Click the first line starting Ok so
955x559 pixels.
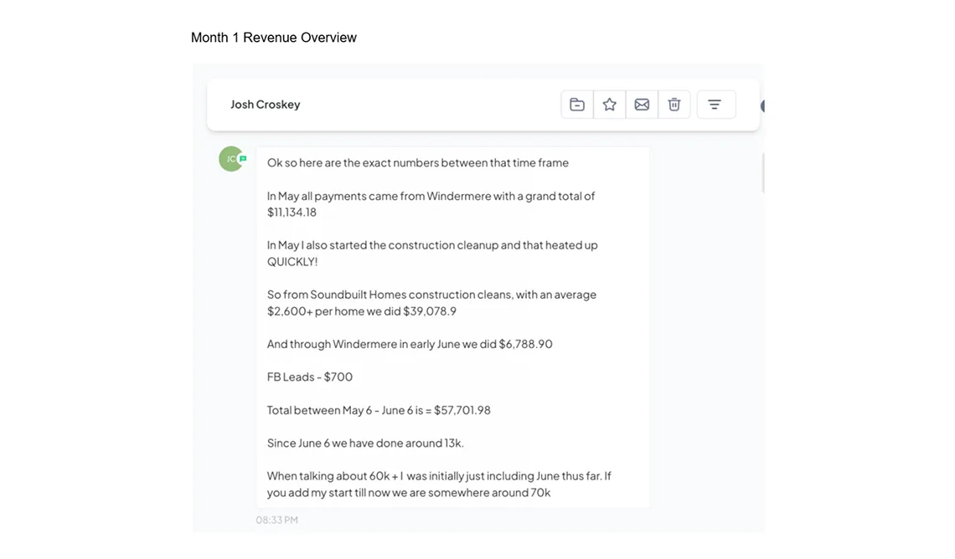tap(417, 163)
